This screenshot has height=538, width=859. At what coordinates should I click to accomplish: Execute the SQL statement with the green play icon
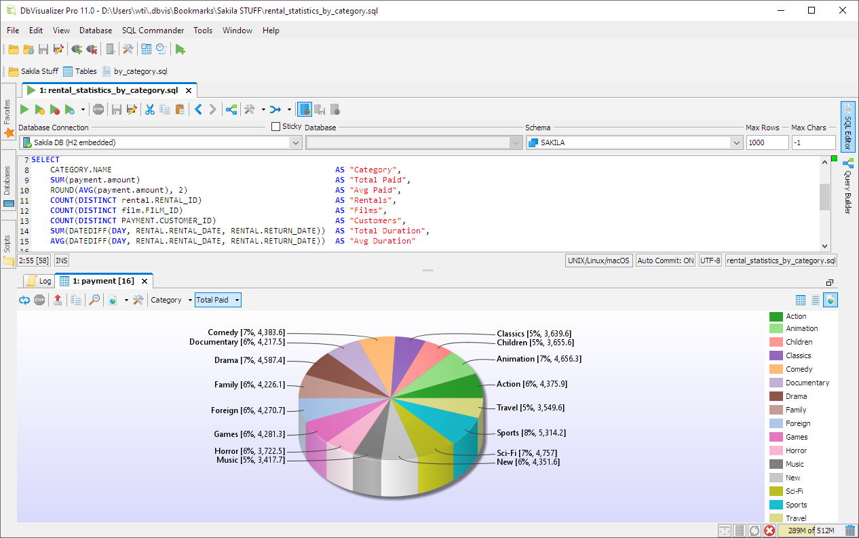pyautogui.click(x=24, y=109)
